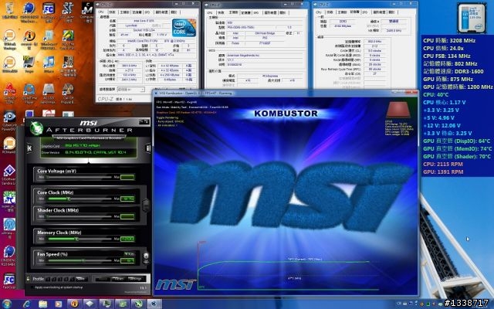Click the Fan Speed value field
This screenshot has width=494, height=309.
[127, 261]
